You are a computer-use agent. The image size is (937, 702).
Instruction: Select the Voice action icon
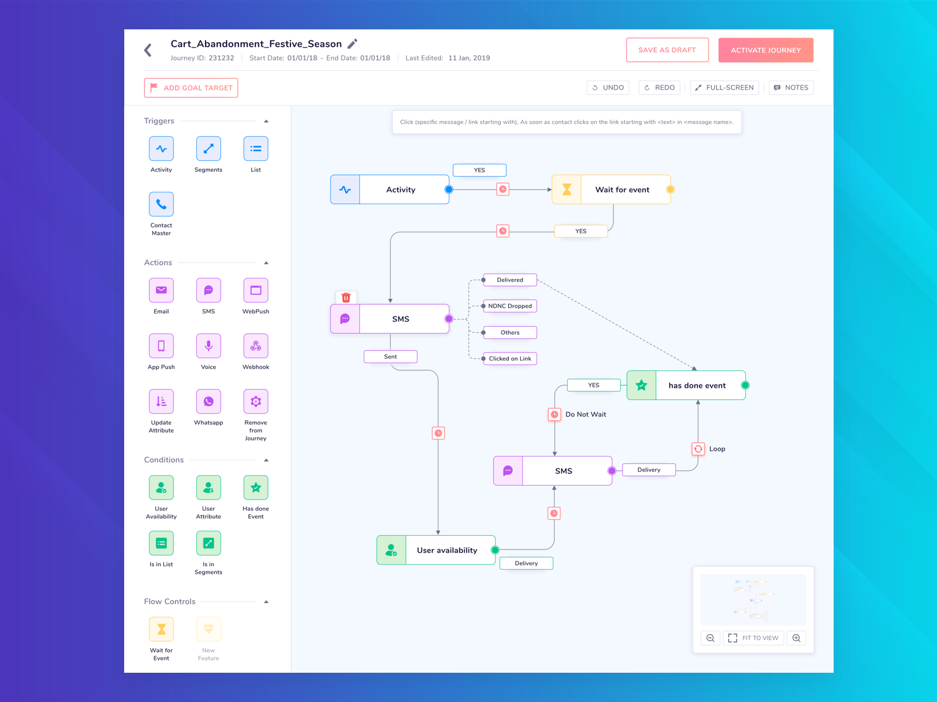pos(208,346)
